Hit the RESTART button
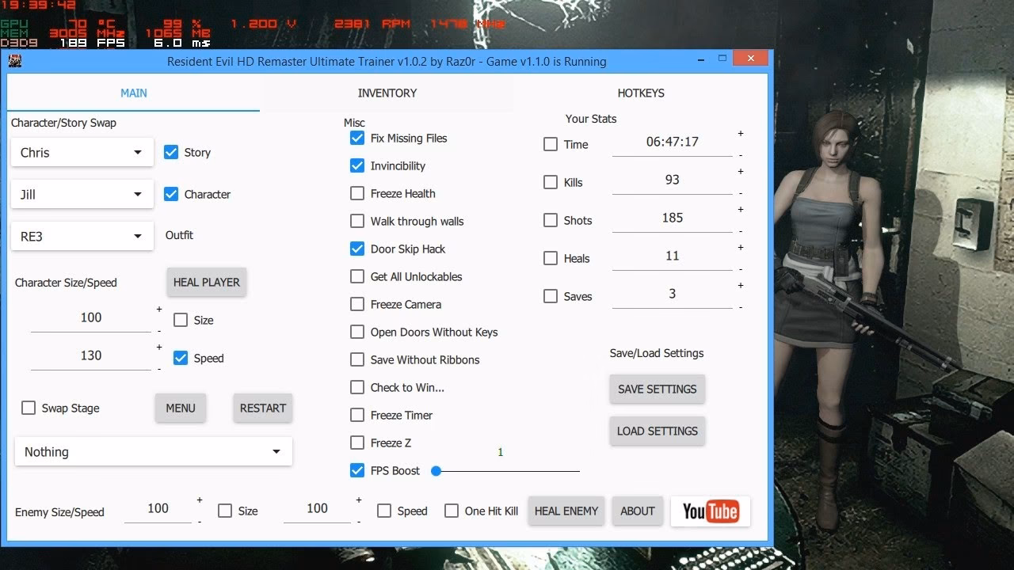1014x570 pixels. coord(263,408)
